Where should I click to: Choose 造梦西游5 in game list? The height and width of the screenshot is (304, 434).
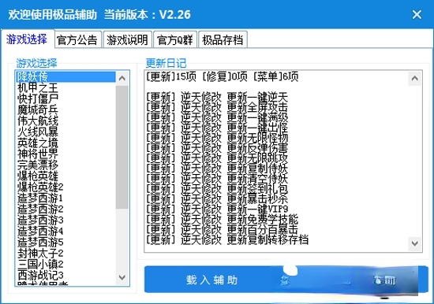(65, 243)
